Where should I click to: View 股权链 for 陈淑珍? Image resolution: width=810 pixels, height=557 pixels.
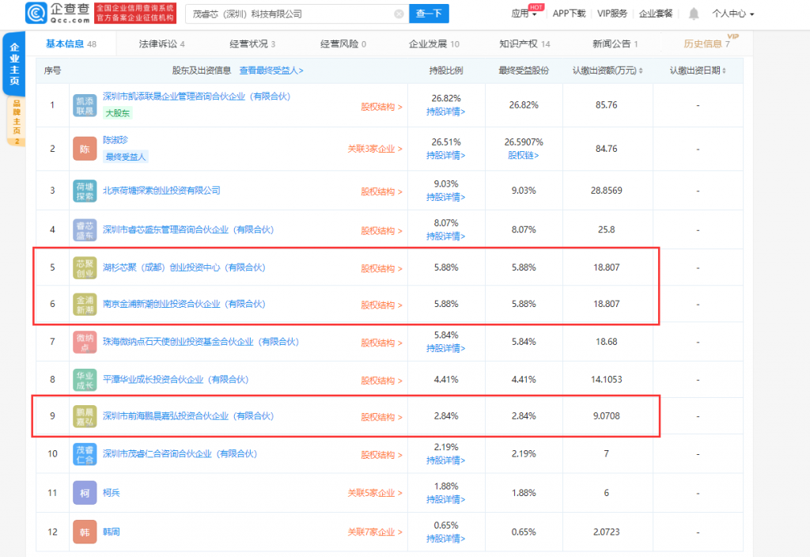524,155
